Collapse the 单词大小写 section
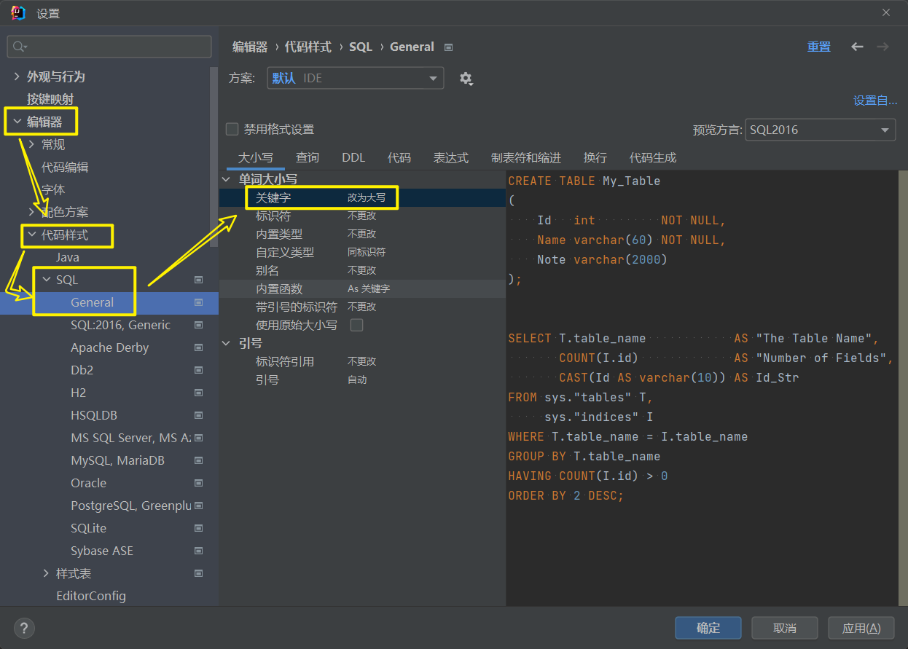 227,179
